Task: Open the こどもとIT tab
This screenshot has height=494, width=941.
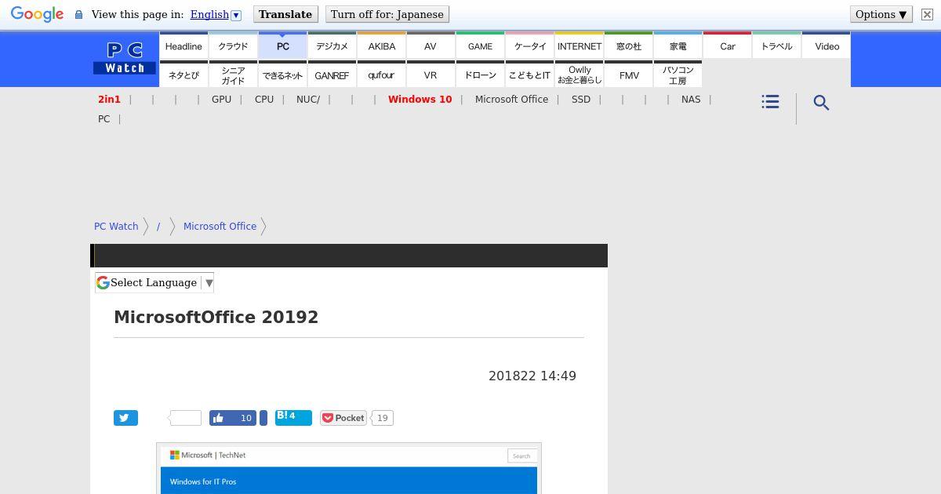Action: click(x=530, y=74)
